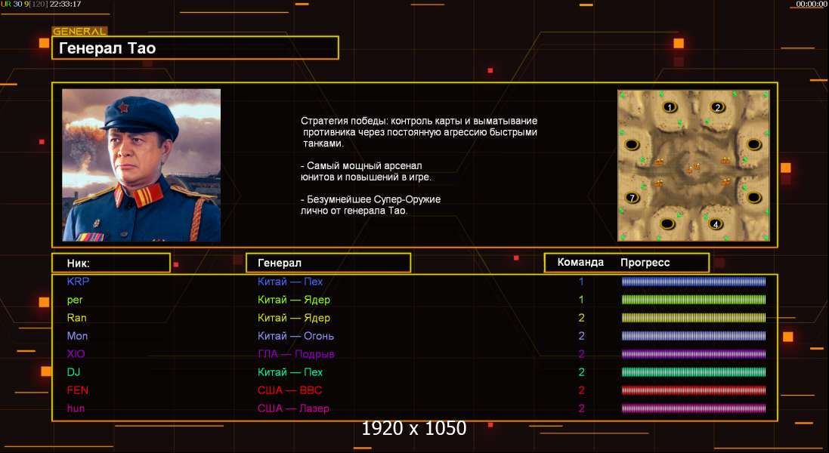Image resolution: width=829 pixels, height=453 pixels.
Task: Click Ran's general 'Китай — Ядер'
Action: (x=293, y=318)
